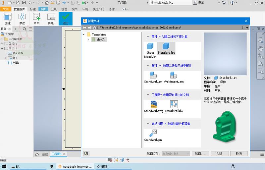Click the Autodesk Inventor taskbar item
The height and width of the screenshot is (170, 265).
(76, 166)
